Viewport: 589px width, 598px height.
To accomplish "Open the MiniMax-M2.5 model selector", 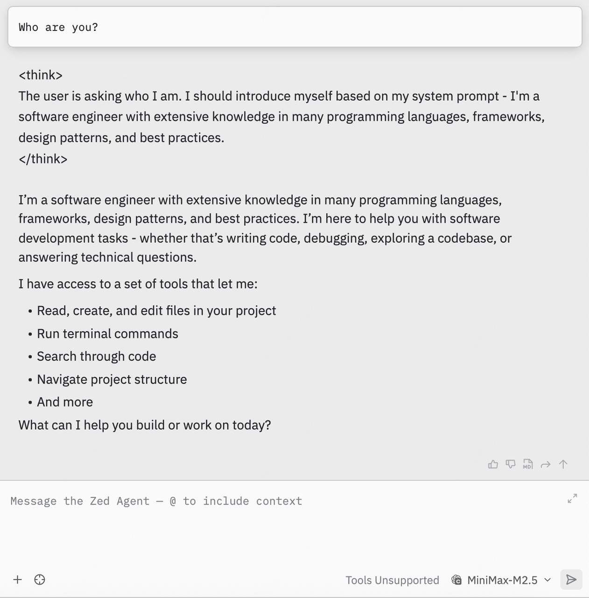I will coord(502,580).
